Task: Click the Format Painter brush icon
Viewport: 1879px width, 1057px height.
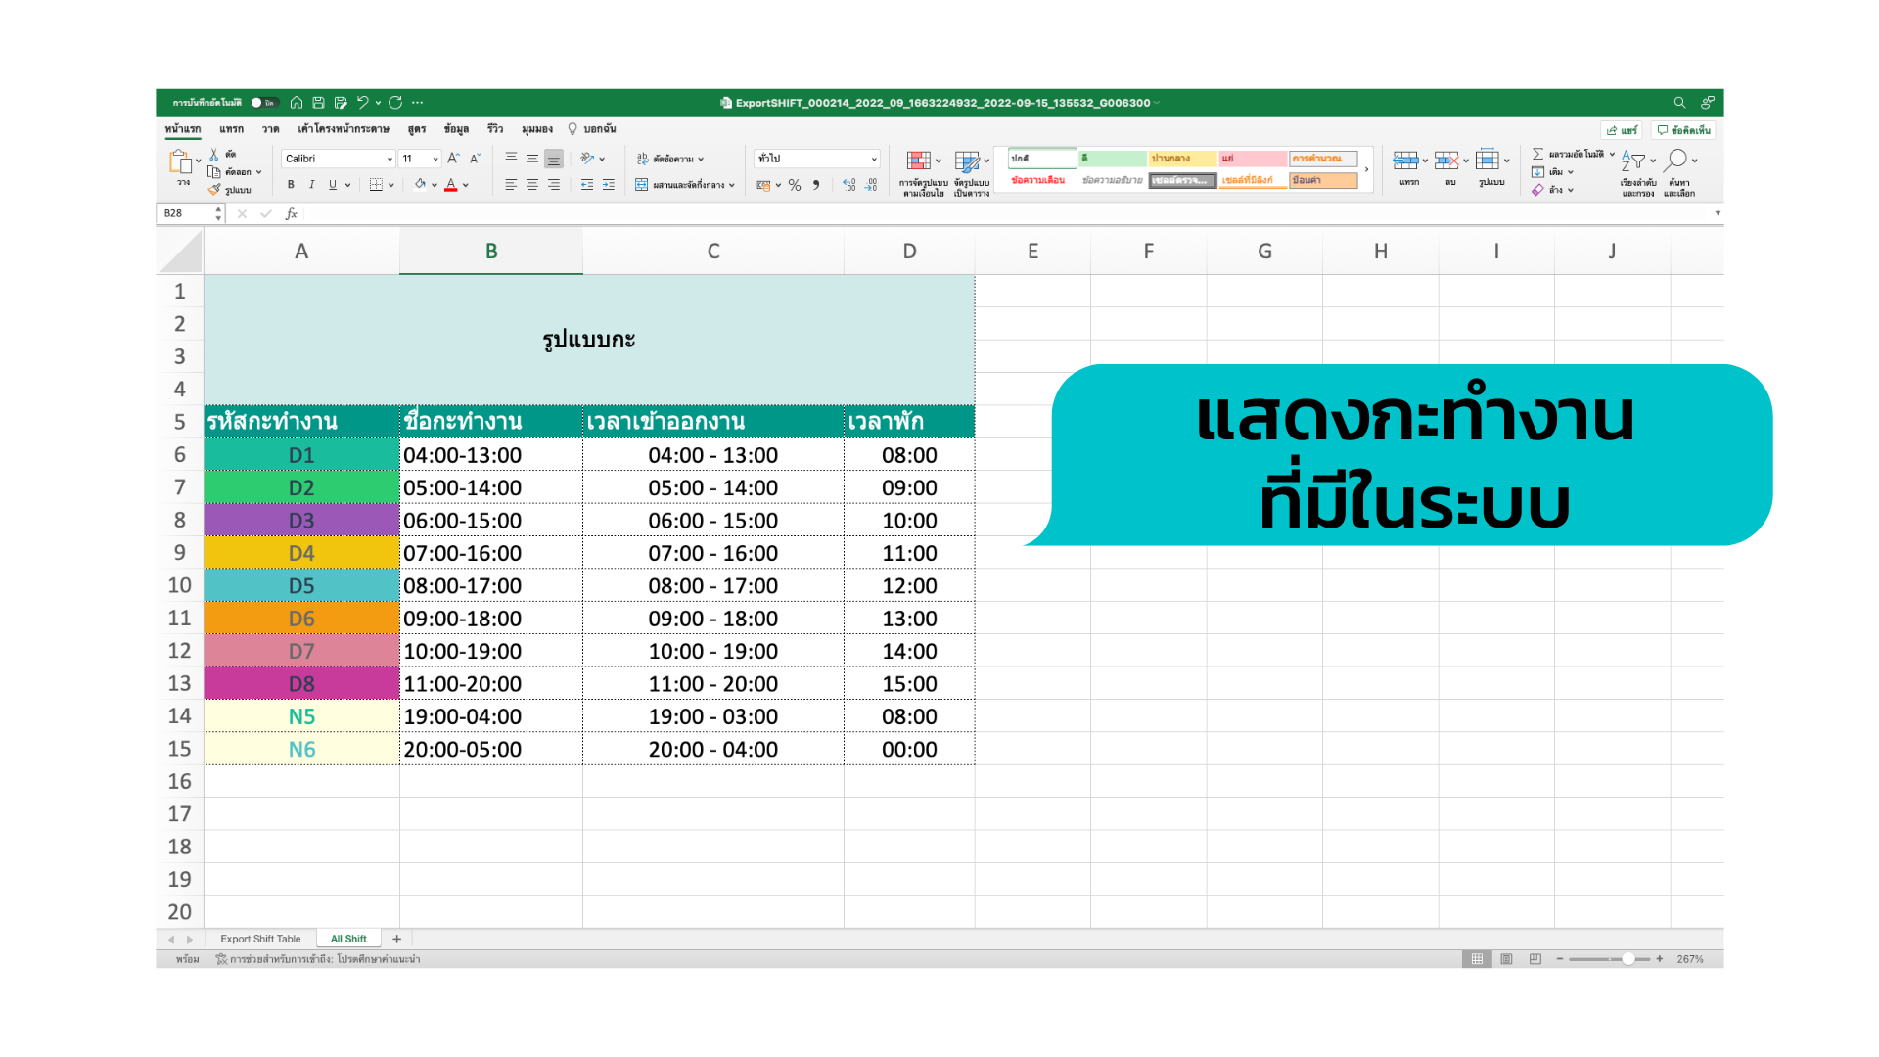Action: 215,190
